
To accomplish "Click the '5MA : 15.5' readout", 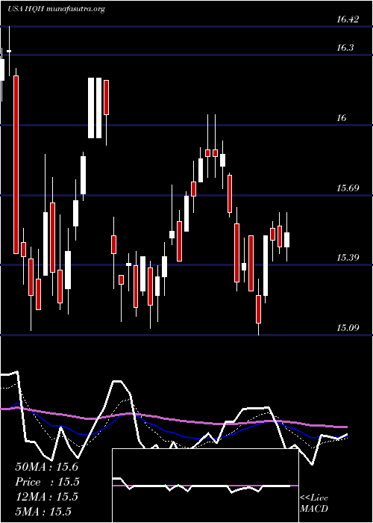I will click(x=43, y=511).
